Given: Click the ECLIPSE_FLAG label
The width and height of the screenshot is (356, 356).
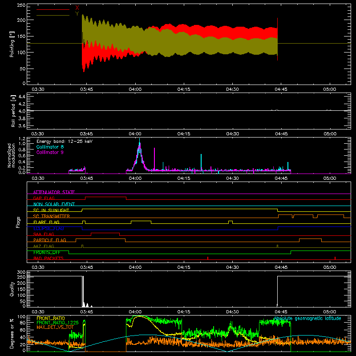Looking at the screenshot, I should pos(49,228).
